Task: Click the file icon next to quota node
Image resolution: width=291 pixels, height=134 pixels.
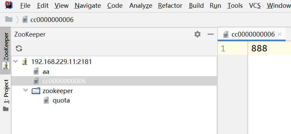Action: click(x=46, y=100)
